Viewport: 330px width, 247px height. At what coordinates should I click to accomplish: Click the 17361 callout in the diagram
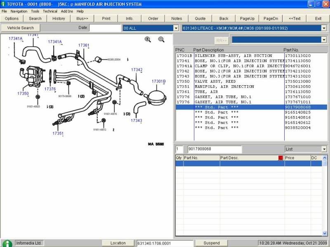pos(84,45)
